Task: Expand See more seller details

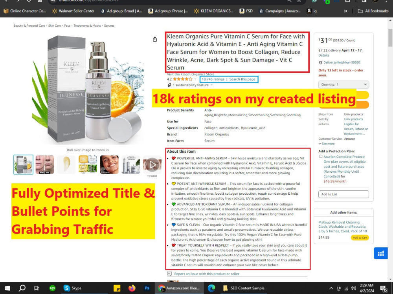Action: coord(327,144)
